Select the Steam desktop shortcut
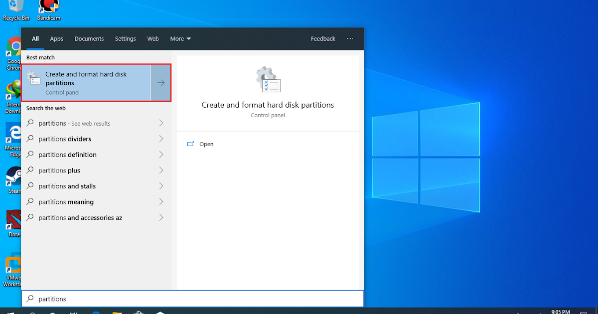 click(x=13, y=180)
